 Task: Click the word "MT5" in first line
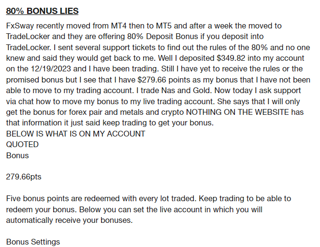[x=164, y=26]
